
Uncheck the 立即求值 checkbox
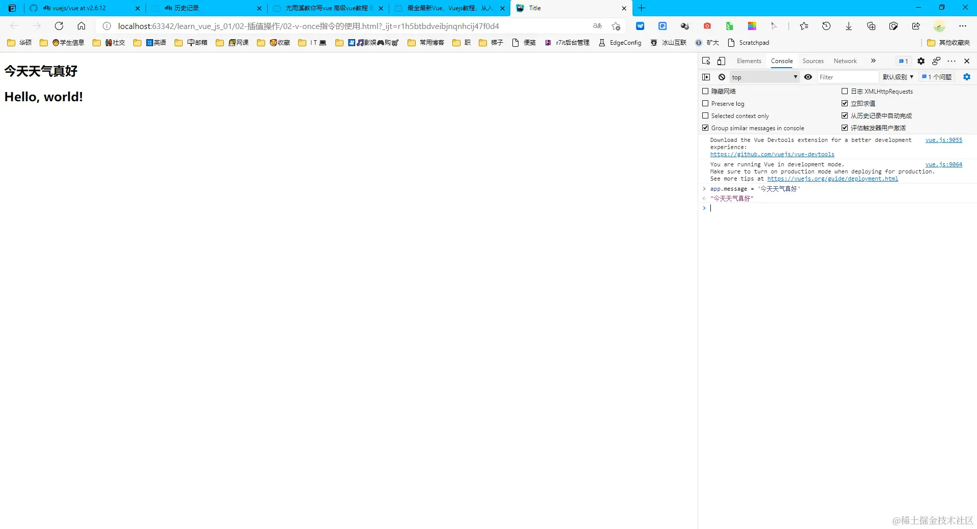[x=845, y=104]
